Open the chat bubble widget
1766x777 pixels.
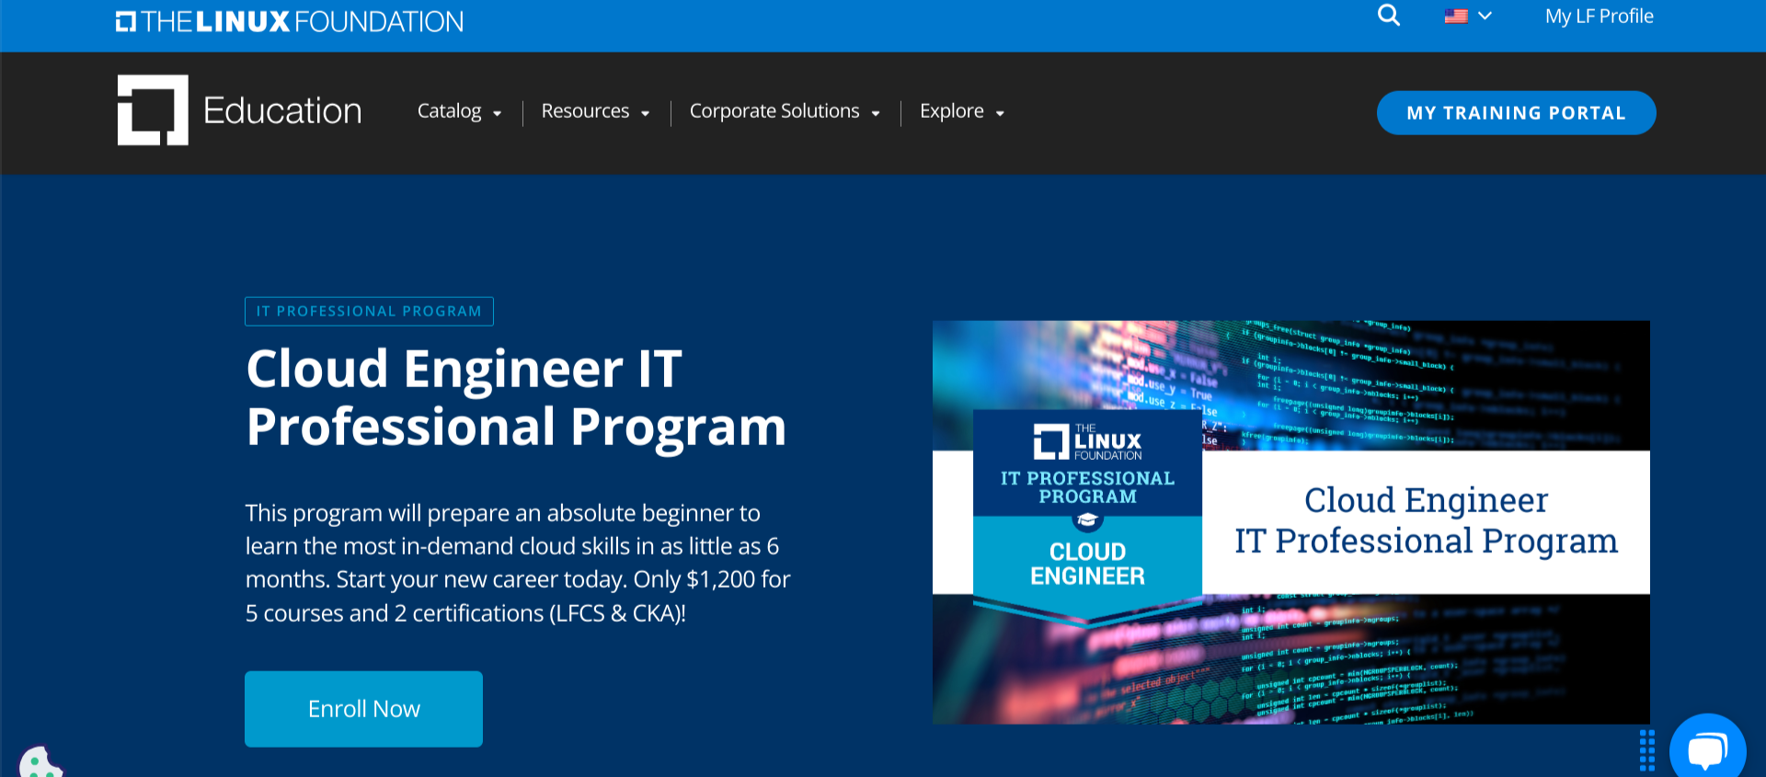[1707, 748]
